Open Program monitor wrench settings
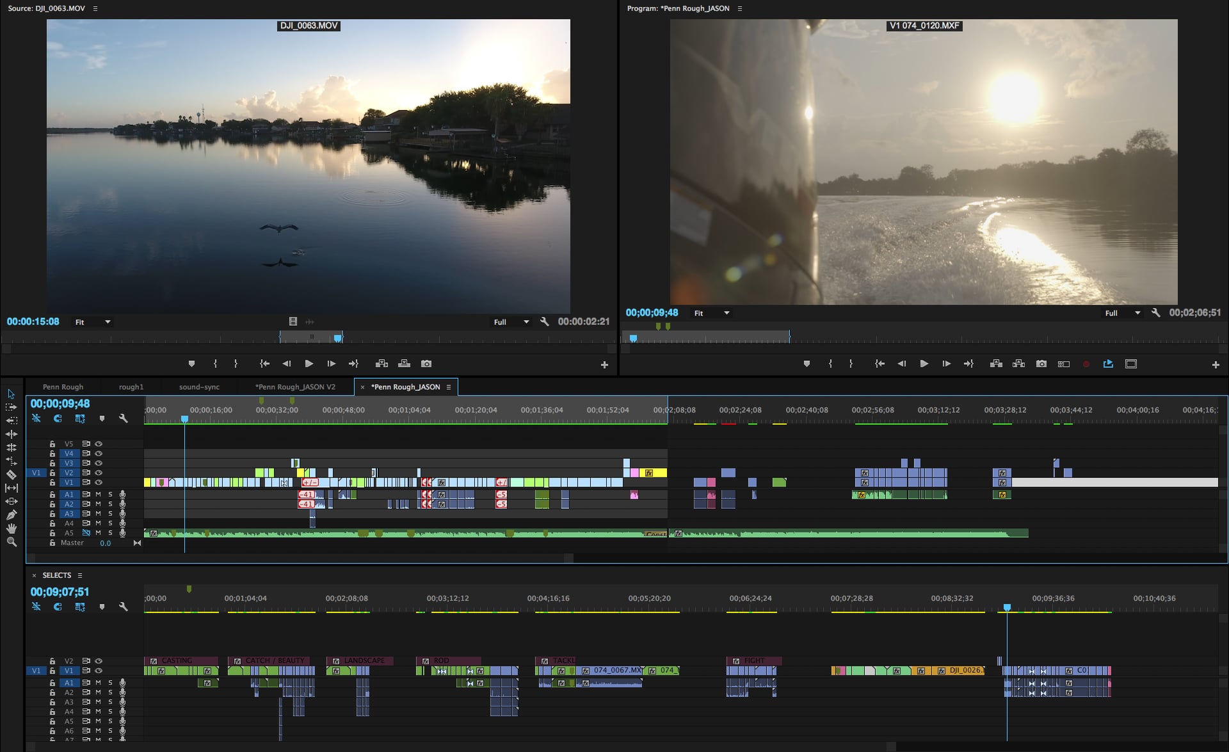 click(x=1155, y=313)
